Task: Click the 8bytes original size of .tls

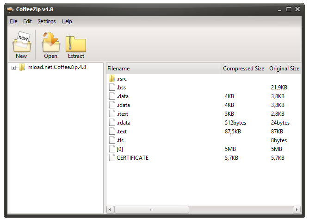Action: tap(279, 140)
